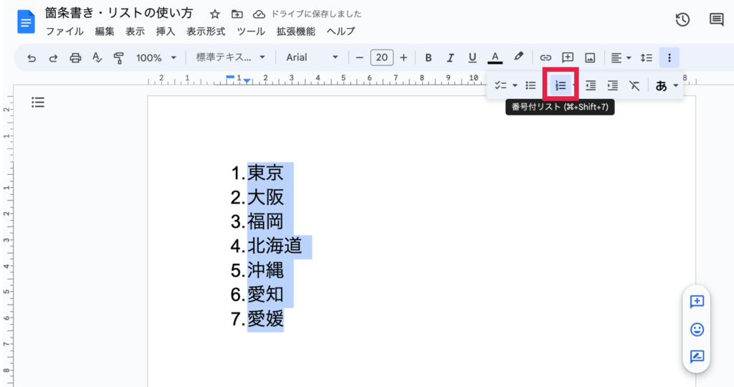Toggle the numbered list button

[561, 85]
